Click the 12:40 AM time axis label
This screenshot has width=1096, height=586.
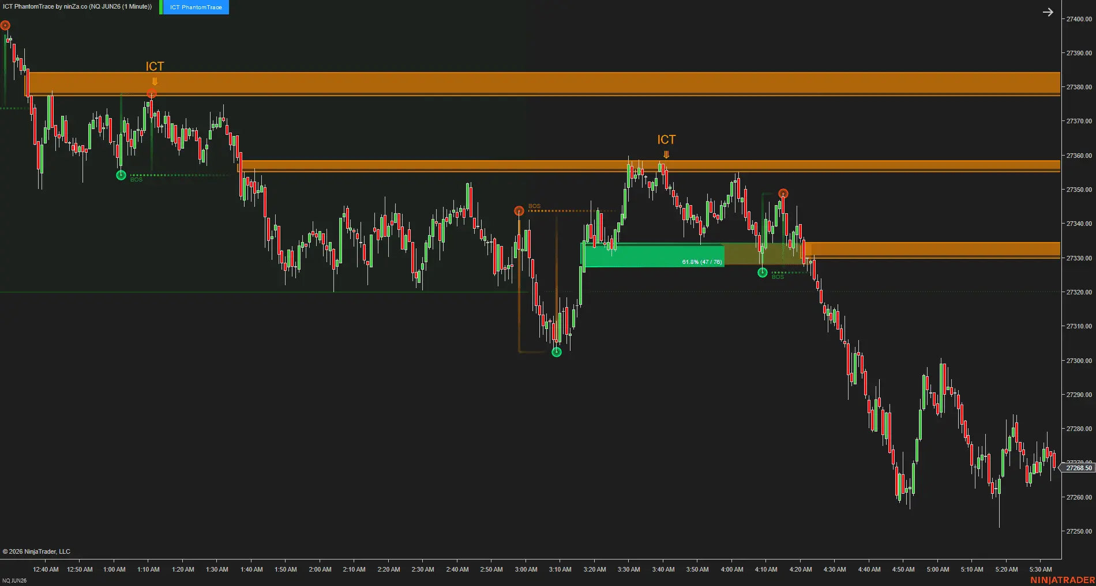pos(46,569)
